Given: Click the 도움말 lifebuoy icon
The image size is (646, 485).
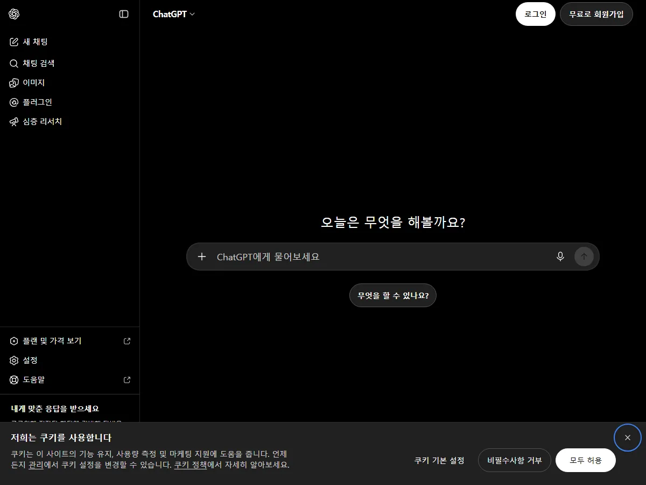Looking at the screenshot, I should tap(14, 379).
